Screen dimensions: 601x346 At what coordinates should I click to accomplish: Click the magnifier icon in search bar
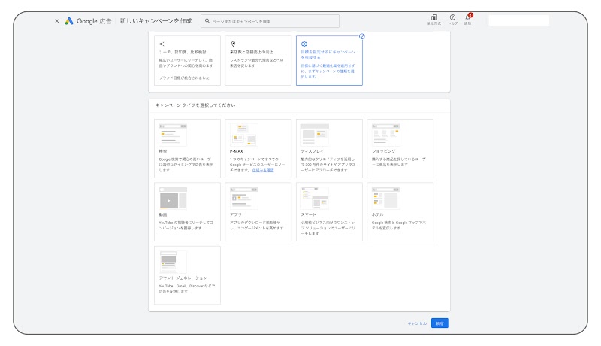[207, 21]
